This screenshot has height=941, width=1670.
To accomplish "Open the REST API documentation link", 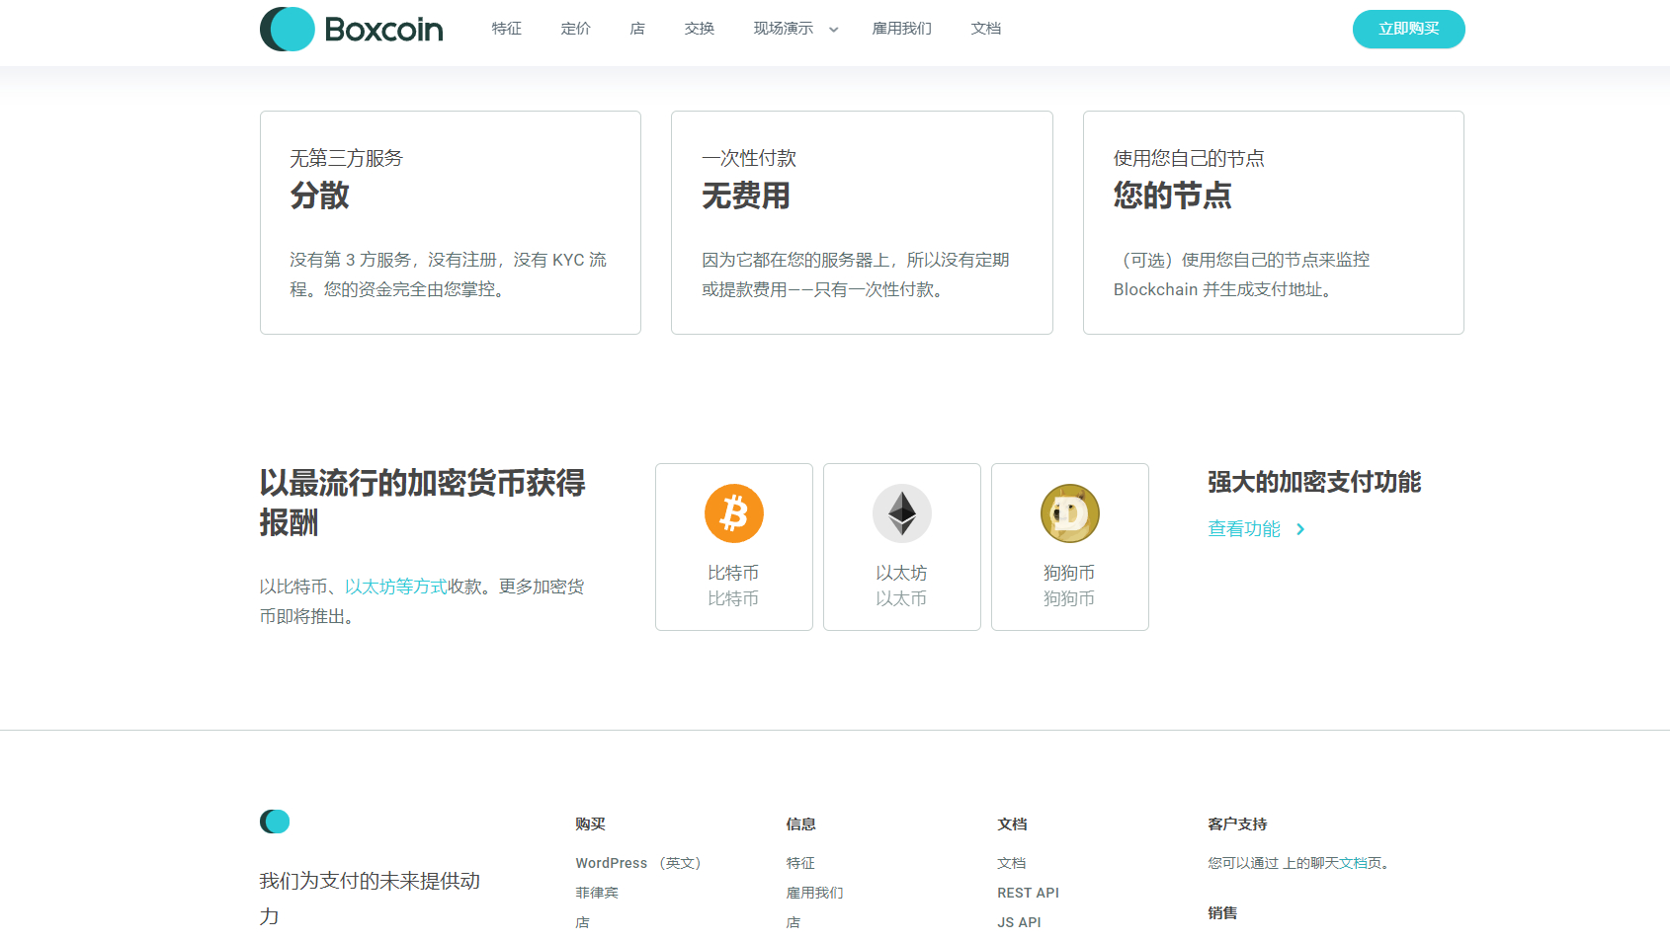I will click(1028, 892).
